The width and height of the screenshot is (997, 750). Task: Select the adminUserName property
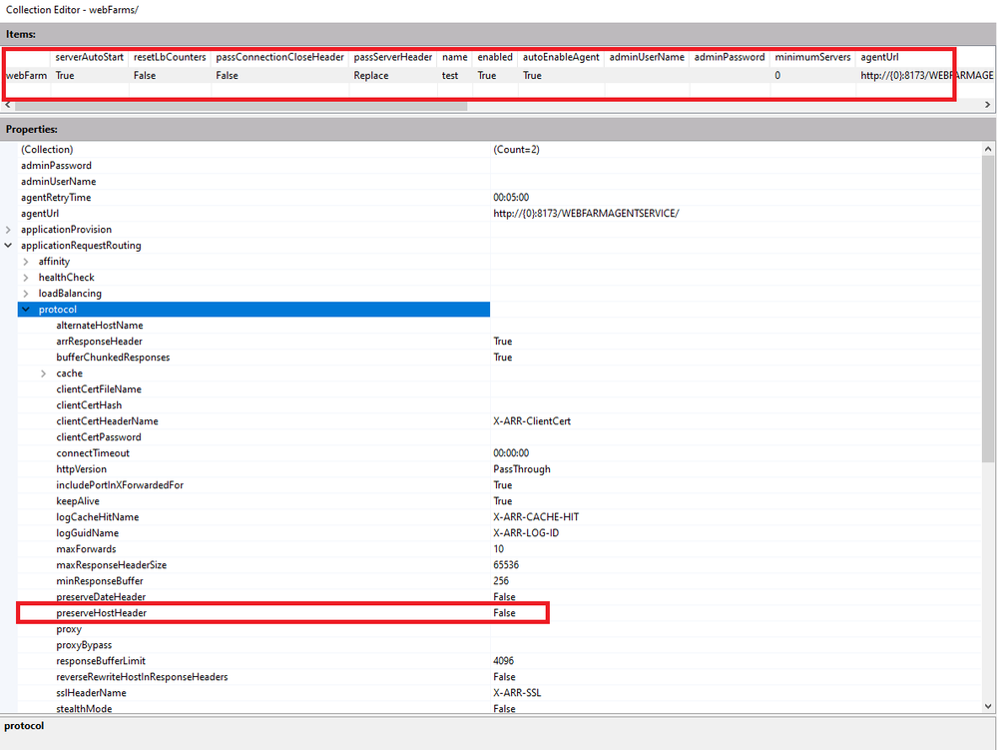(59, 182)
